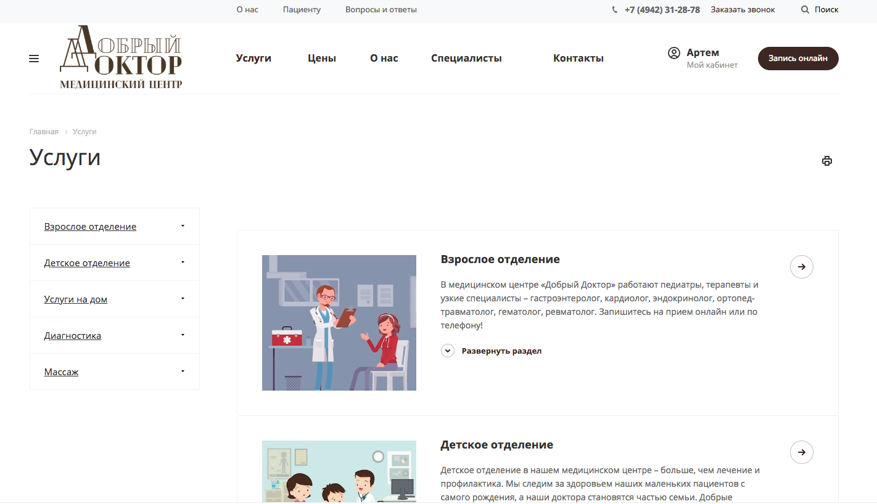This screenshot has width=877, height=504.
Task: Click Детское отделение card heading
Action: tap(497, 445)
